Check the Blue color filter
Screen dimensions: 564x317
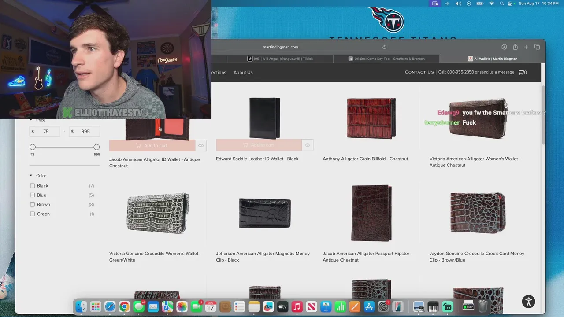(32, 195)
